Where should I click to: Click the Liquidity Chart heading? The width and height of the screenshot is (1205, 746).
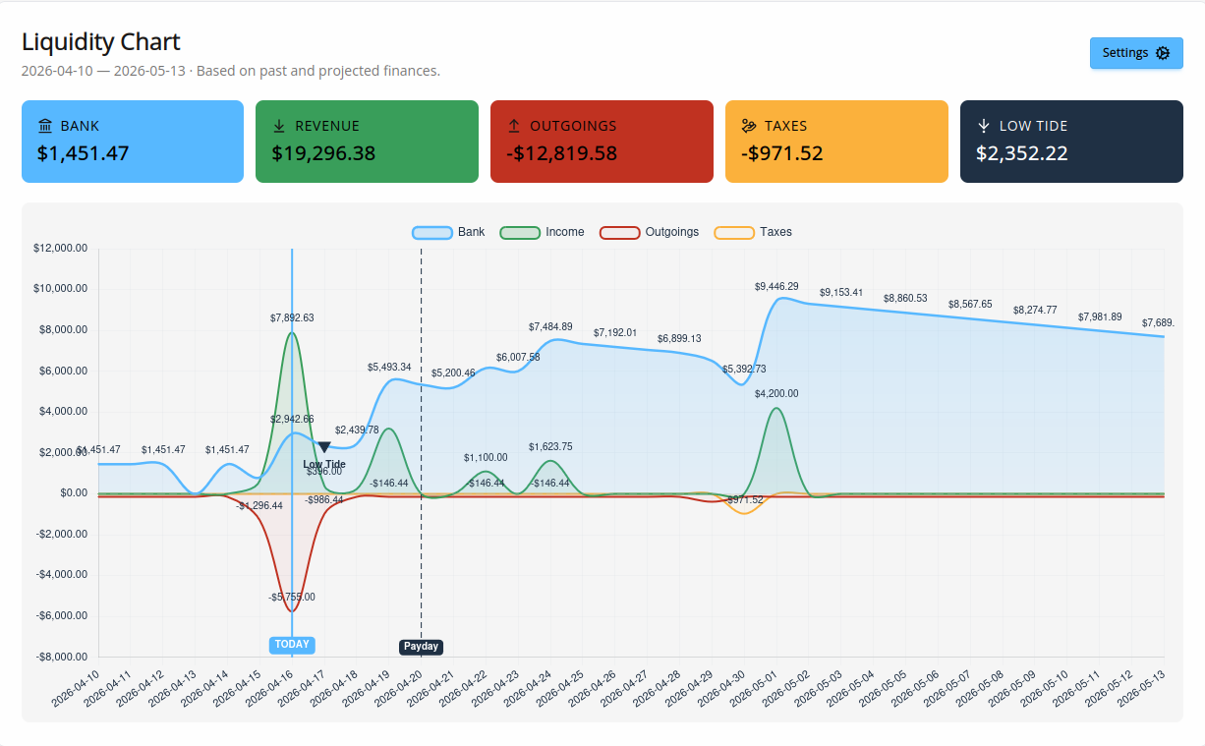click(101, 42)
